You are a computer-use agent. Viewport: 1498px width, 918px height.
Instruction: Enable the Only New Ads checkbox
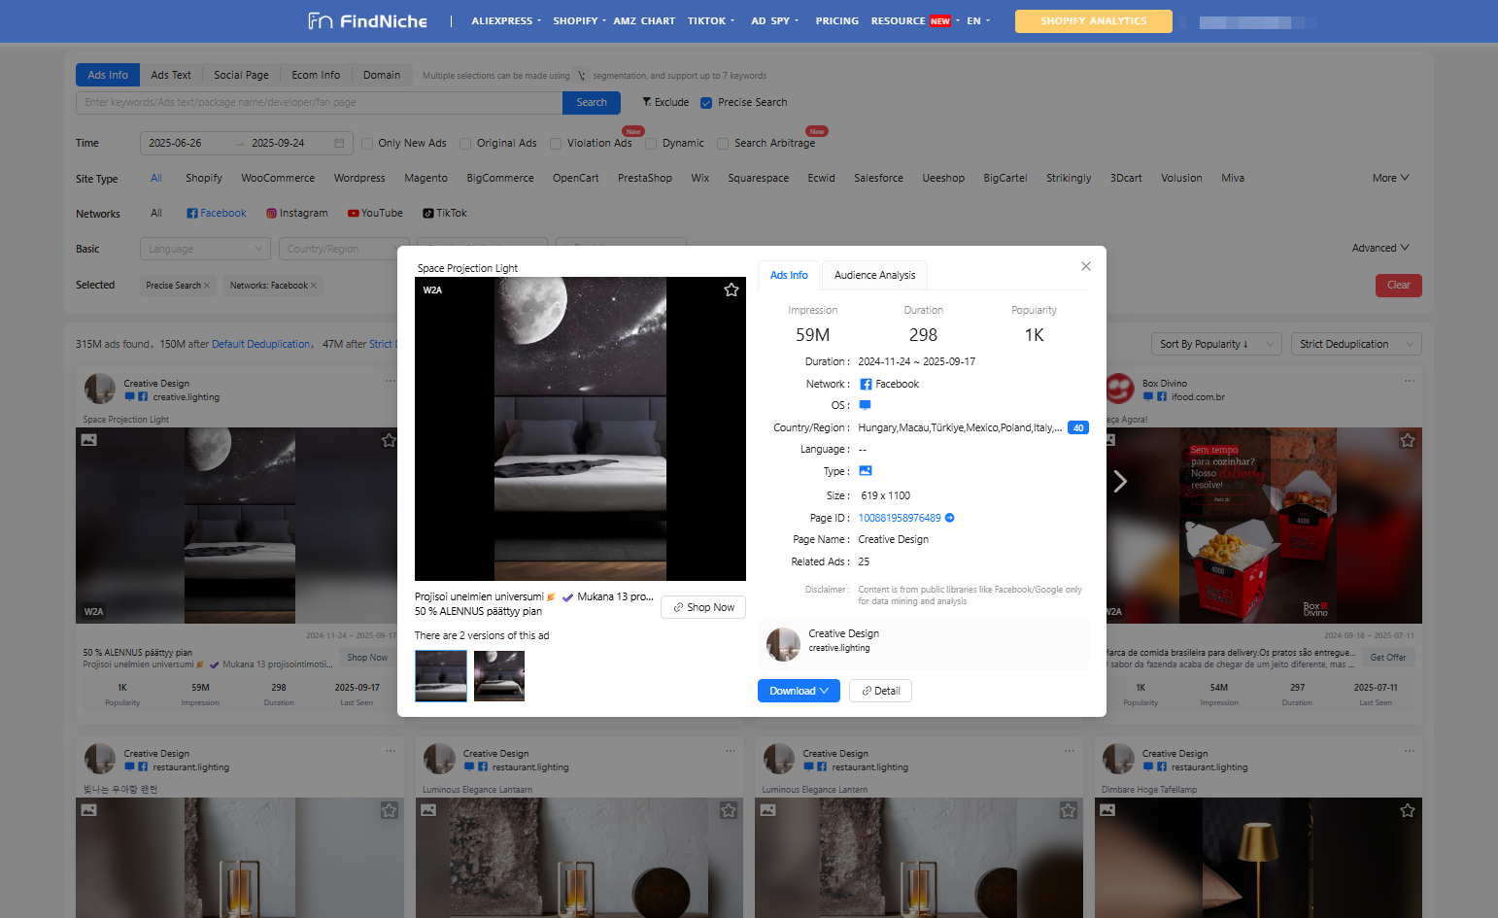click(366, 143)
